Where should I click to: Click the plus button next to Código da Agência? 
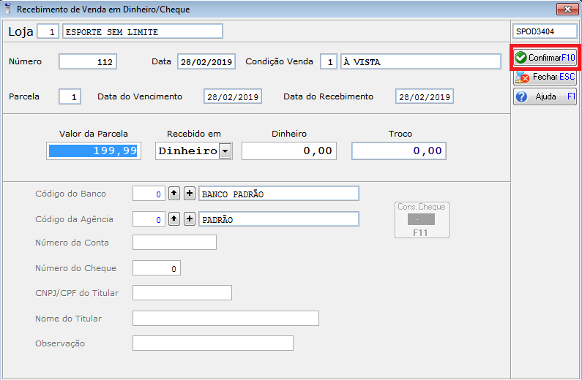(190, 219)
